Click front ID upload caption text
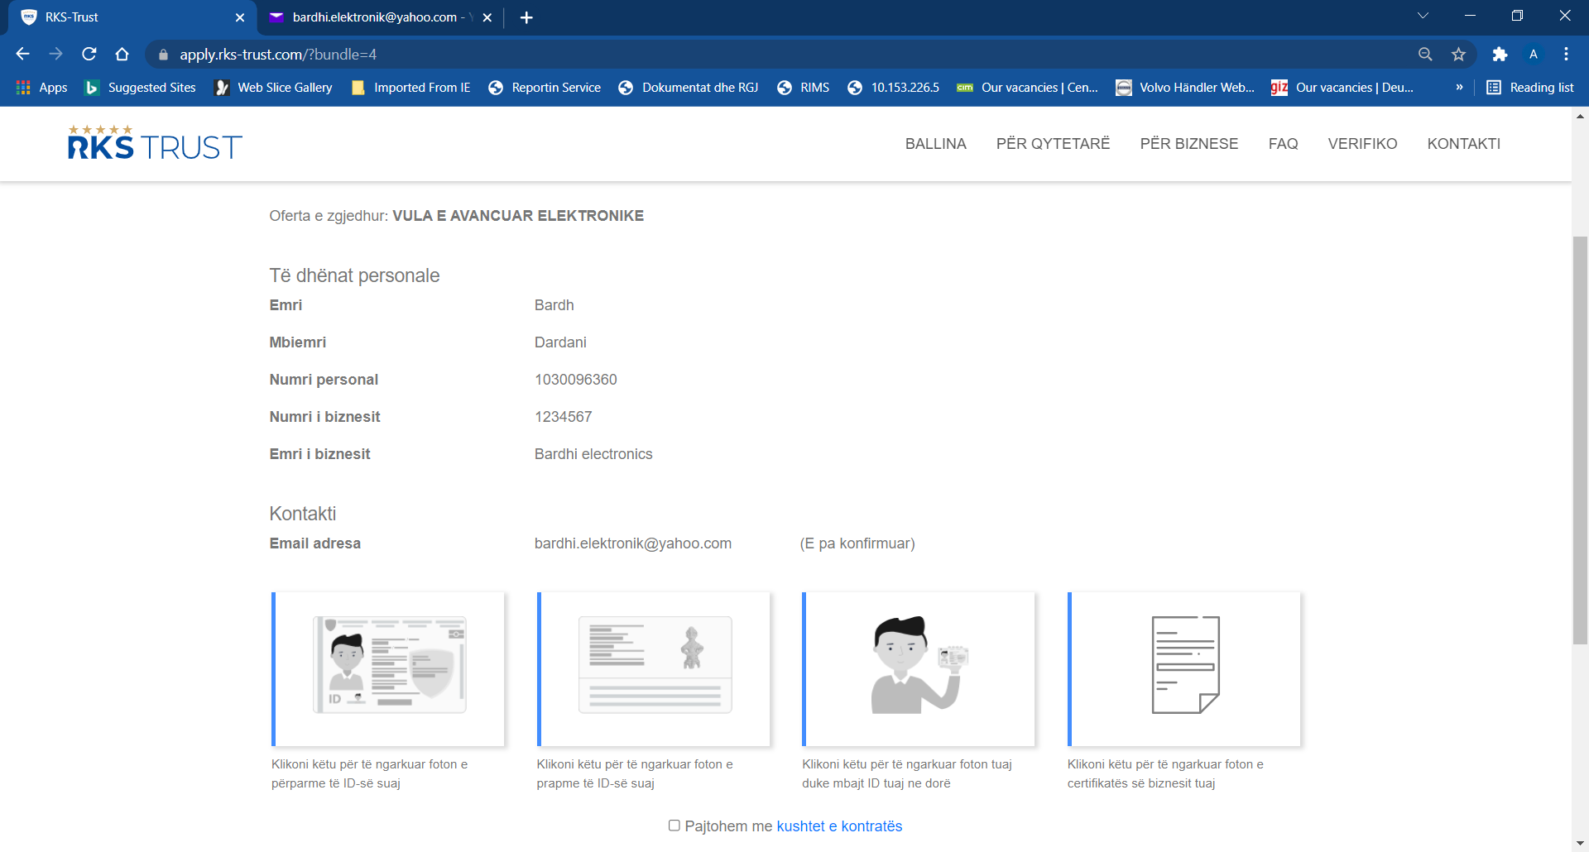This screenshot has width=1589, height=852. click(370, 773)
